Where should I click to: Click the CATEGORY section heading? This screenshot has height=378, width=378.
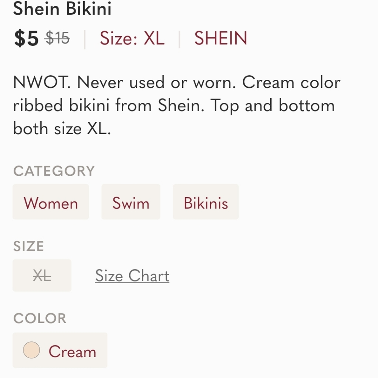click(x=53, y=171)
